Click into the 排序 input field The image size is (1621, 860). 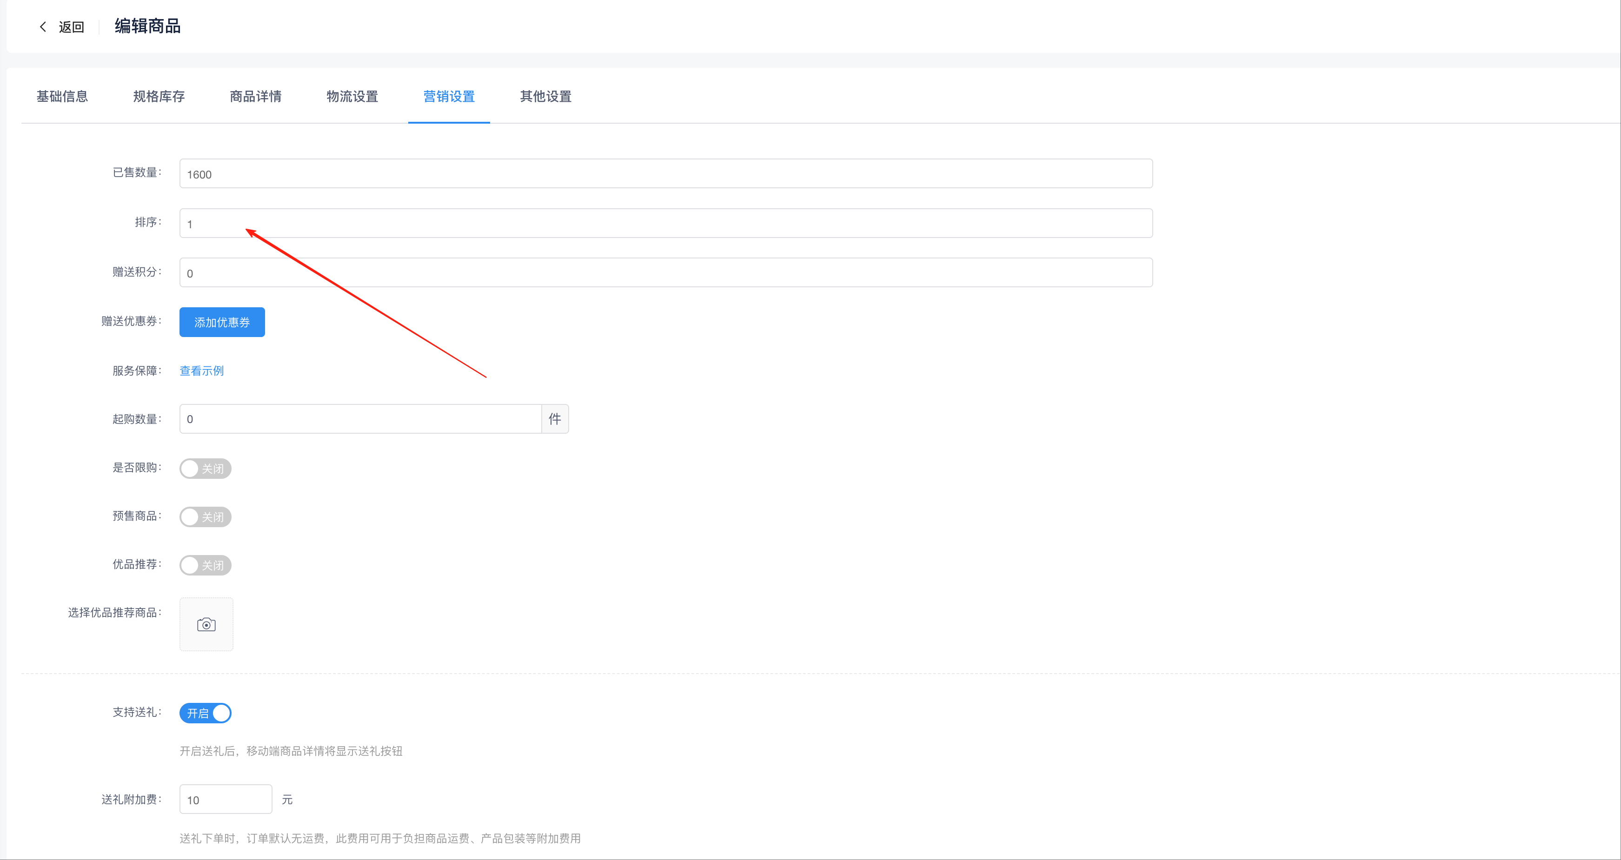coord(665,223)
